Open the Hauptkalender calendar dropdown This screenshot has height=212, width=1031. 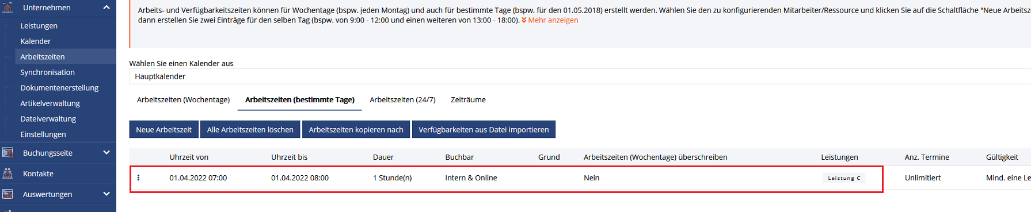pos(580,76)
